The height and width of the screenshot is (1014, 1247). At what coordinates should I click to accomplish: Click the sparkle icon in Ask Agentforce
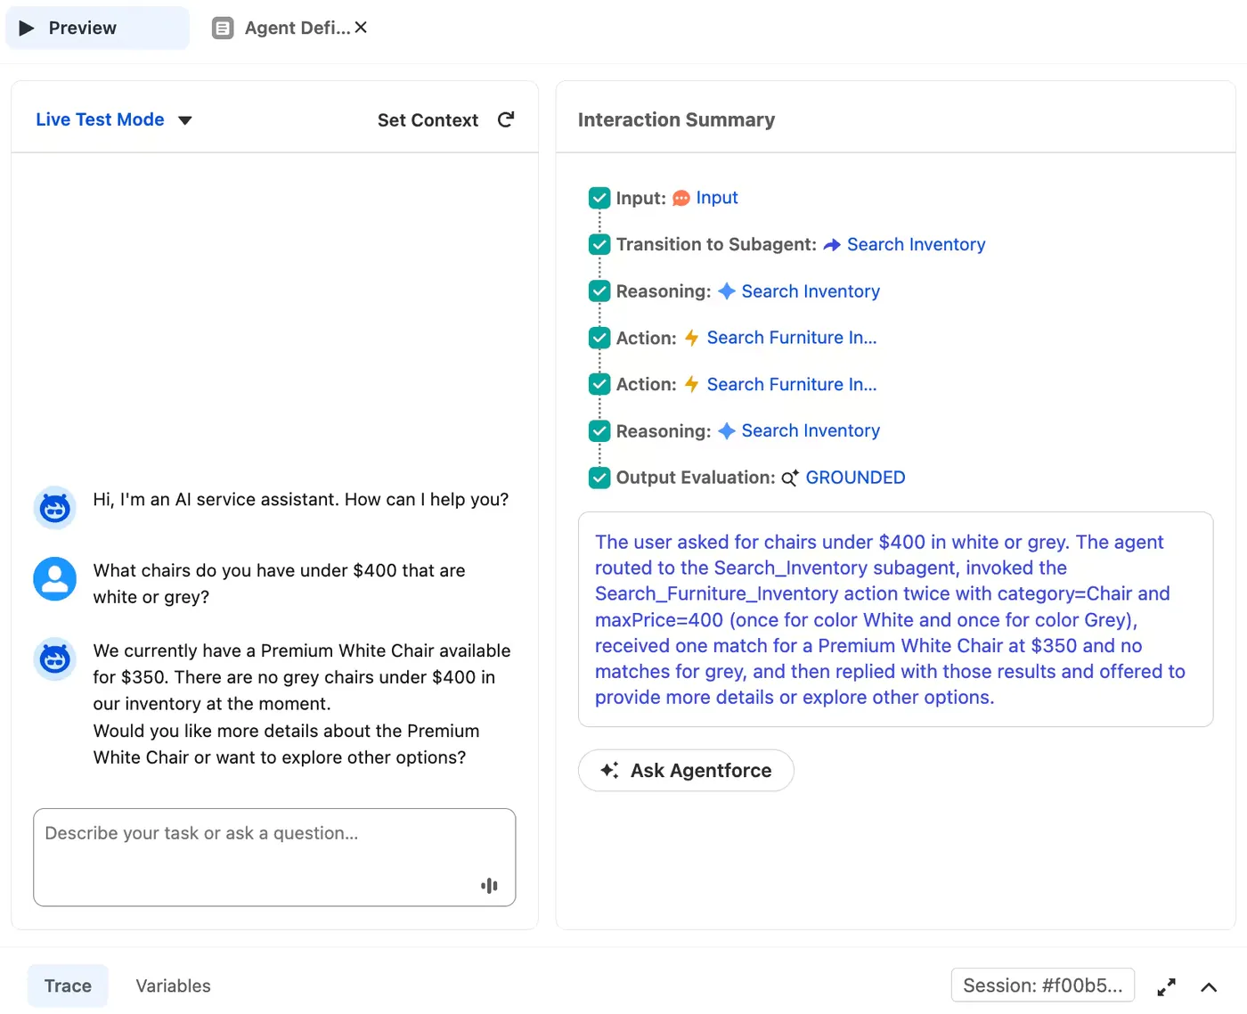[x=609, y=770]
